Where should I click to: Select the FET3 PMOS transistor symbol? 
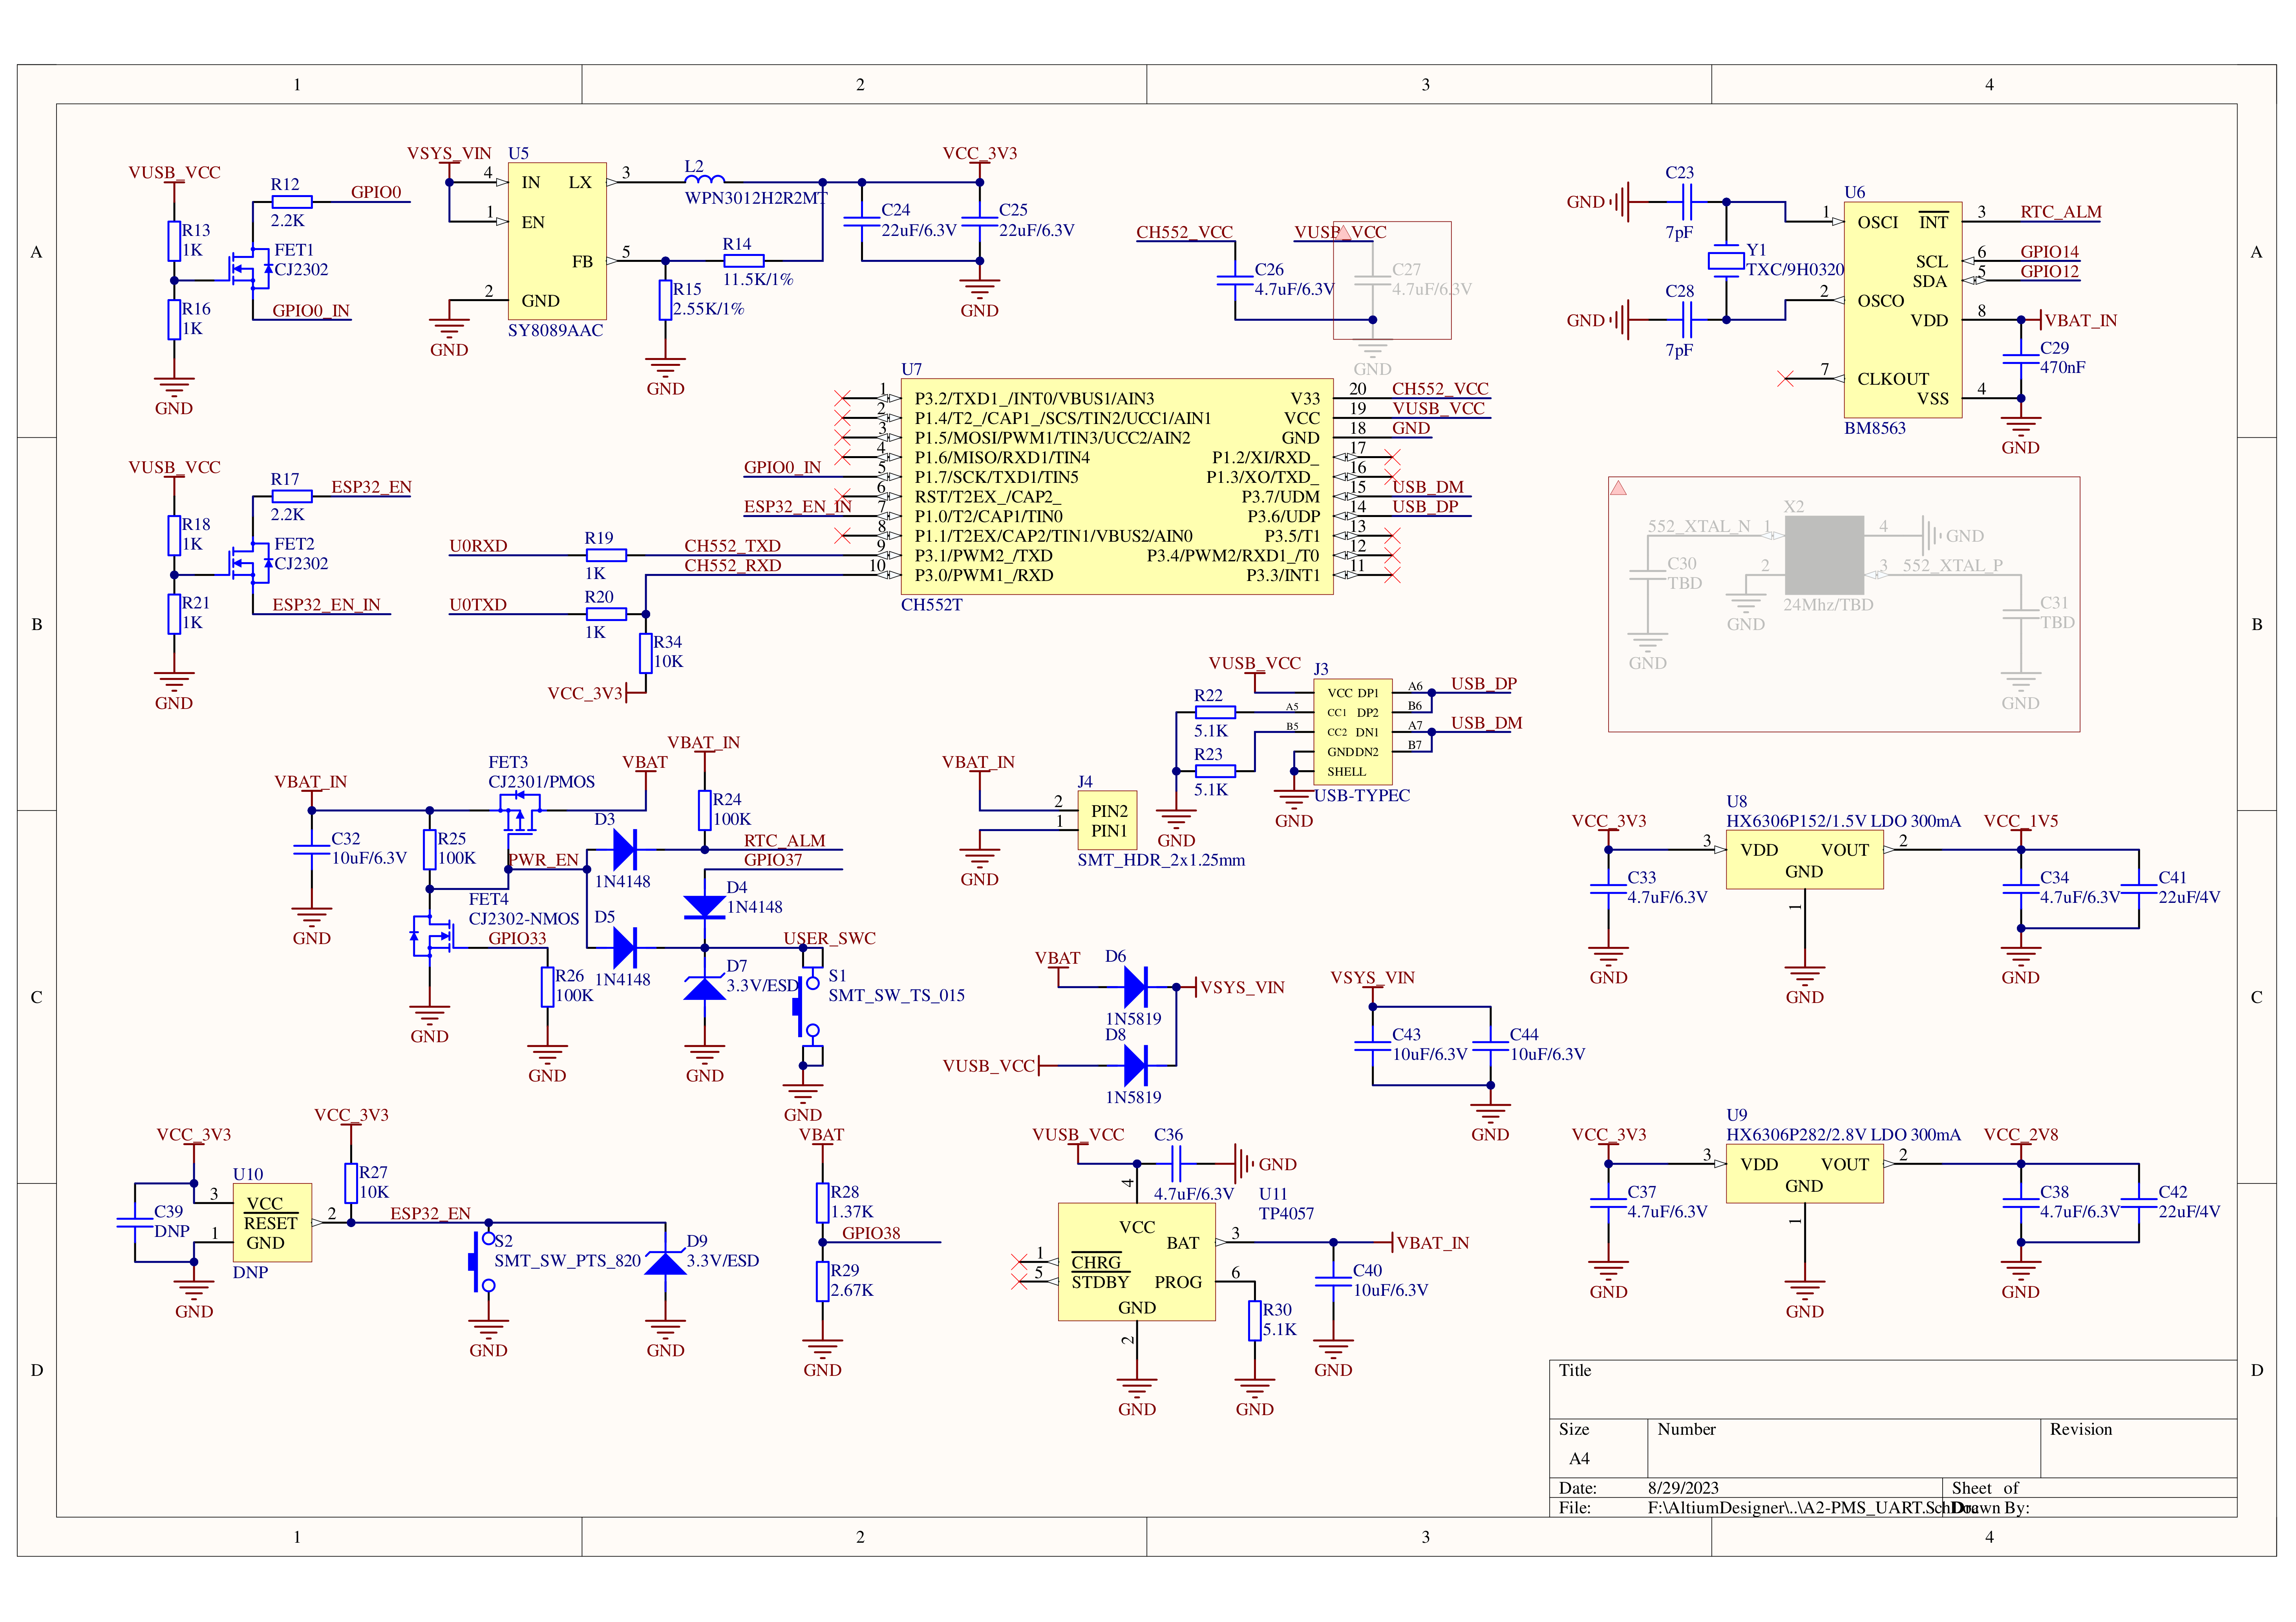click(519, 812)
